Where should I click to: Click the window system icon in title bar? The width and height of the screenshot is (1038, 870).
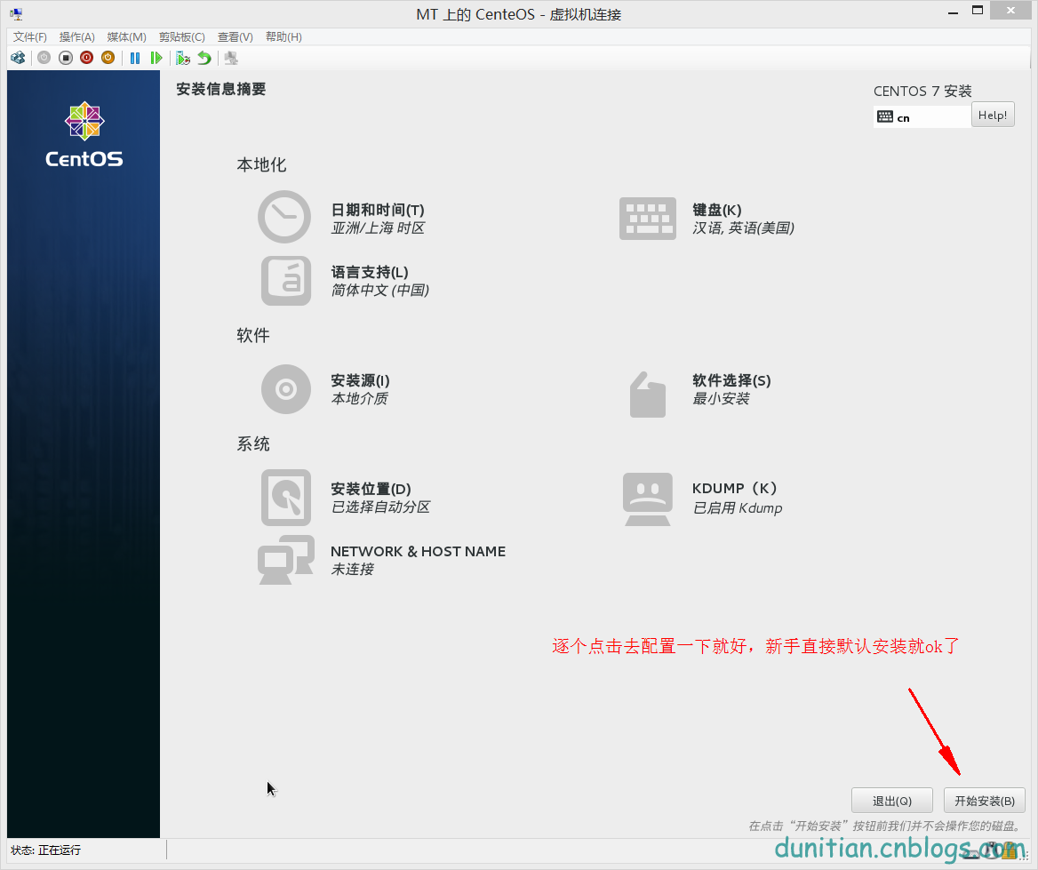click(x=16, y=13)
